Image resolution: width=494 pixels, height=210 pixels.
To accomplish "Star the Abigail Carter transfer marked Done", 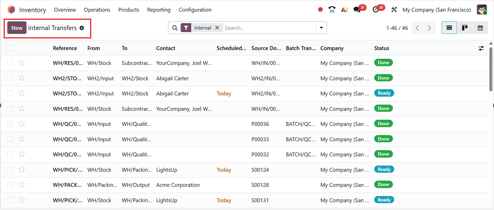I will coord(22,78).
